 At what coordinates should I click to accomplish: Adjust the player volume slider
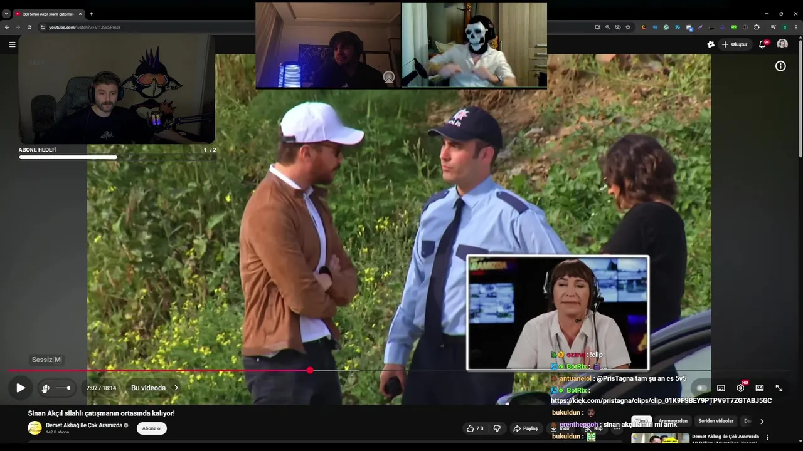pos(63,388)
